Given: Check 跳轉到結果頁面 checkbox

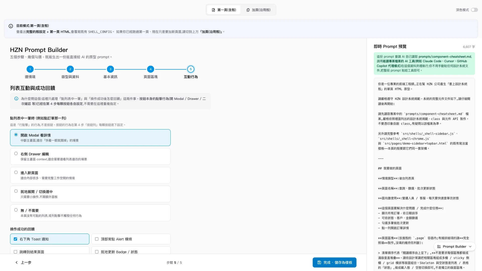Looking at the screenshot, I should (x=16, y=252).
